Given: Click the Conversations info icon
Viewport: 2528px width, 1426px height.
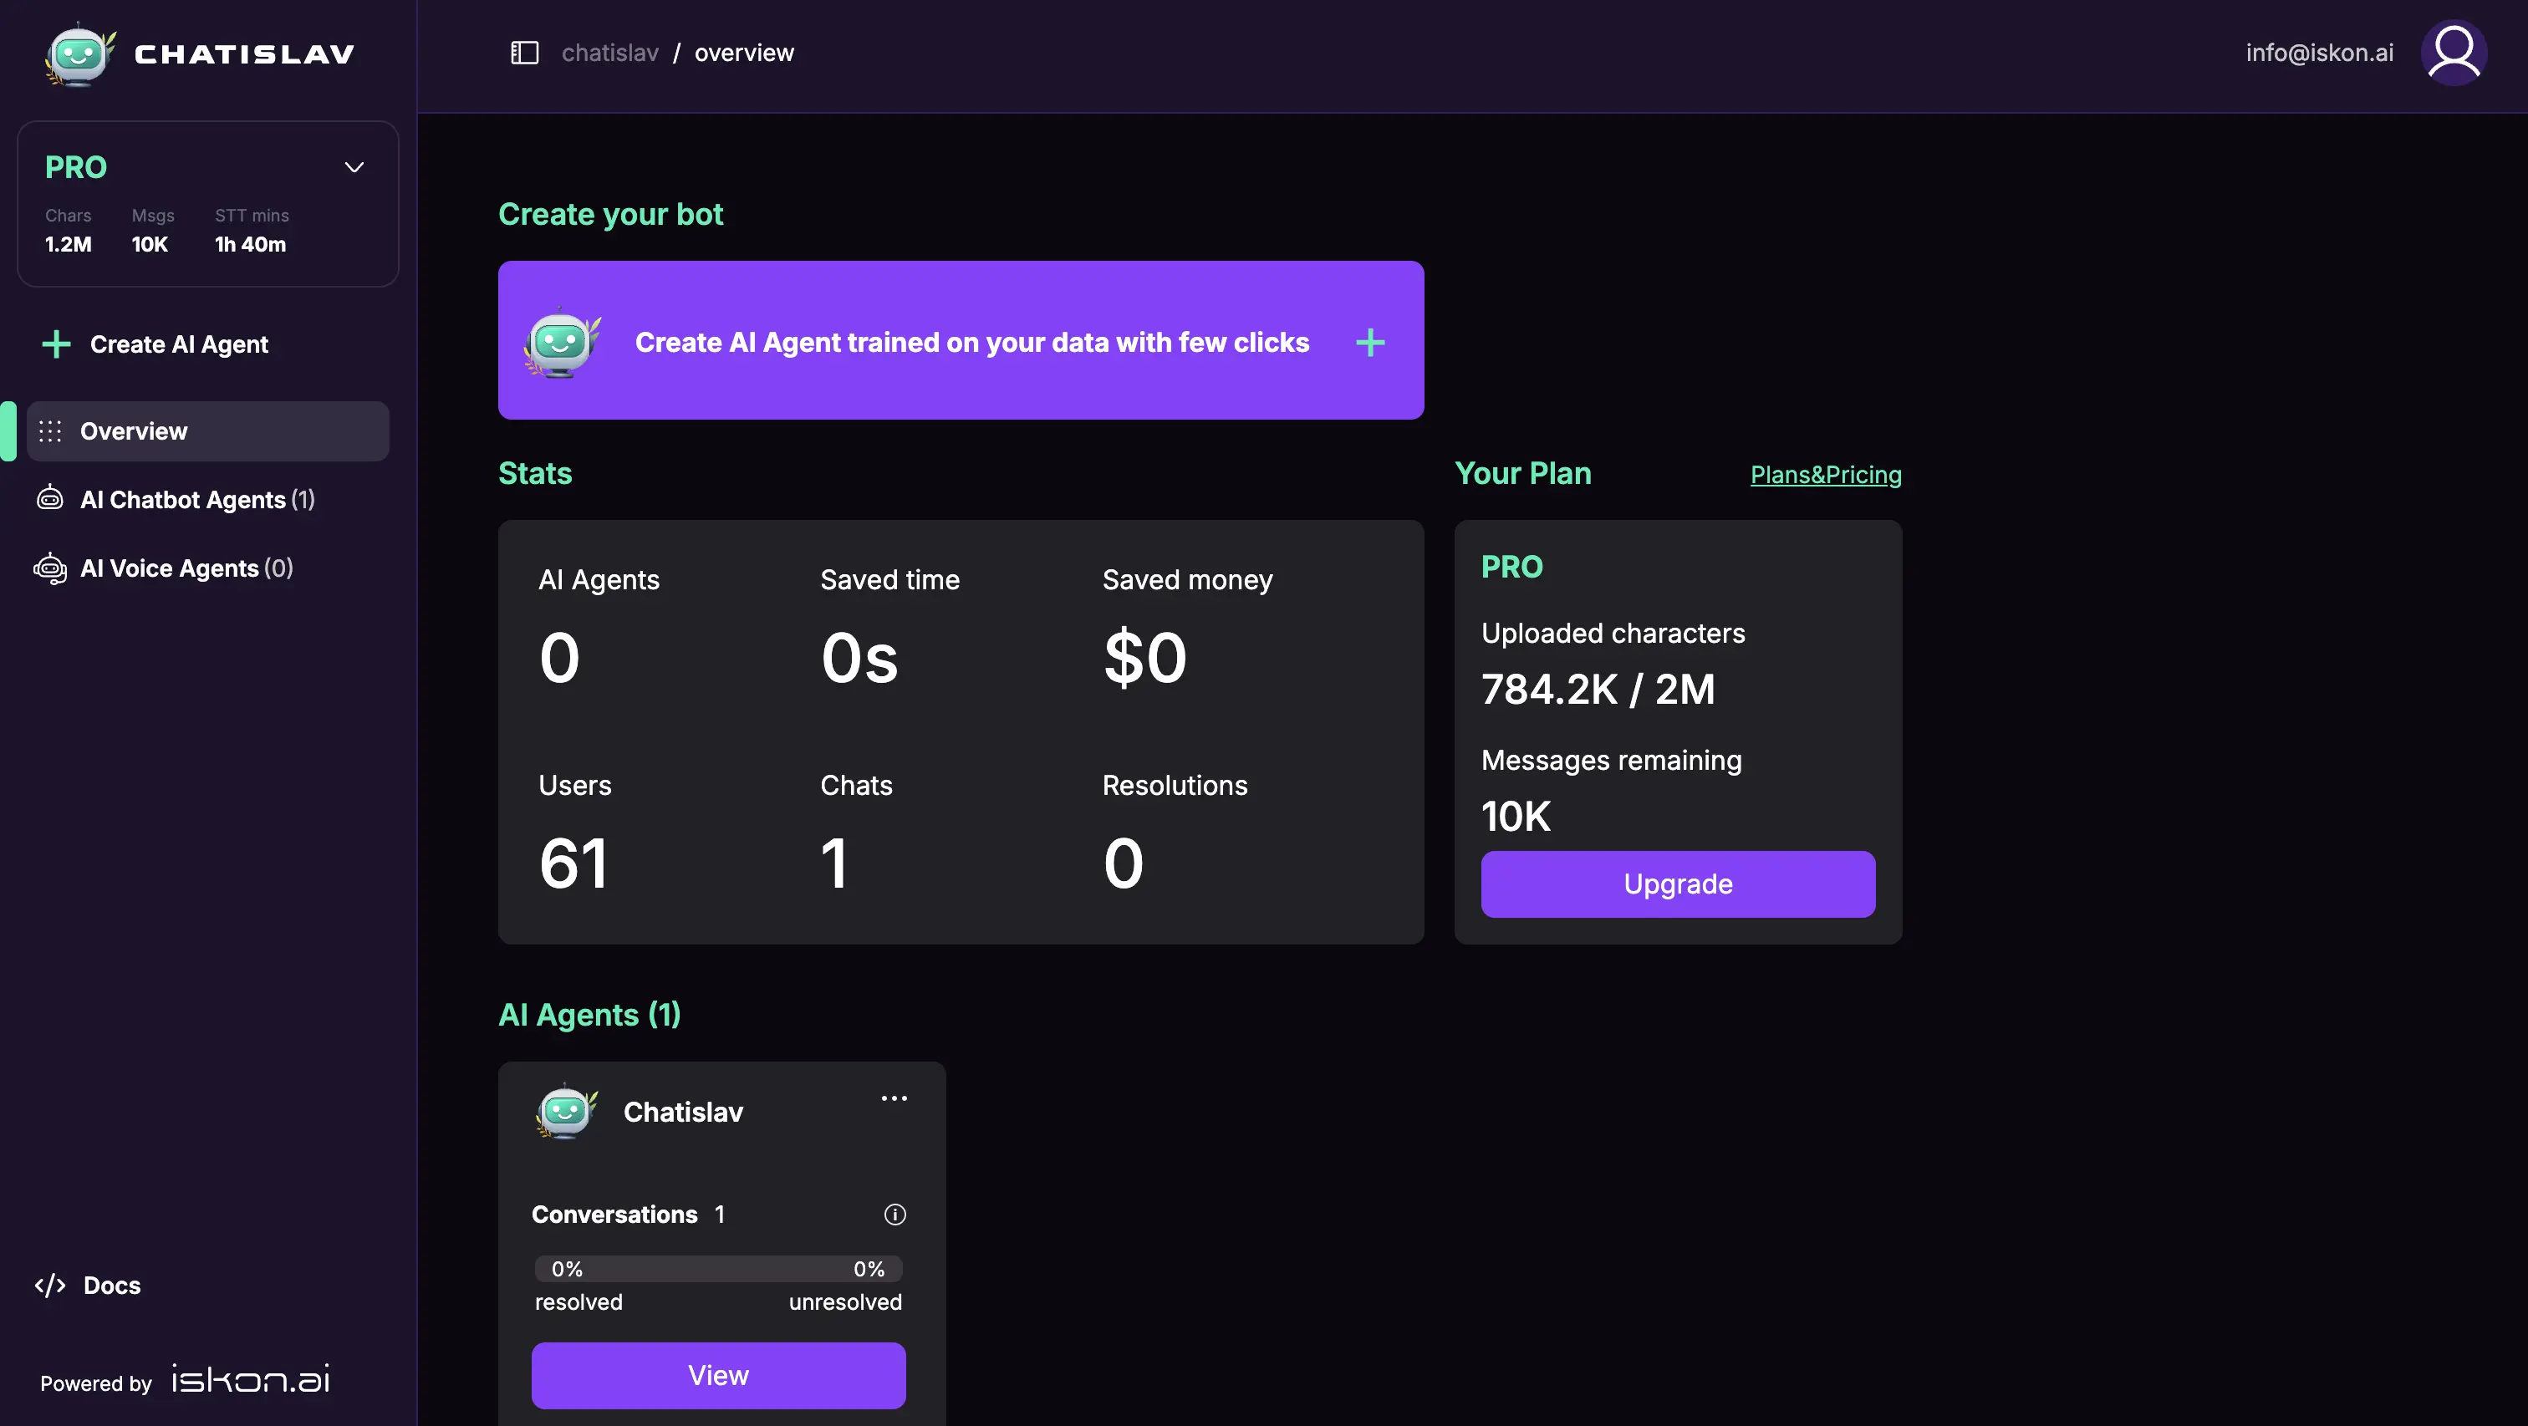Looking at the screenshot, I should click(895, 1215).
